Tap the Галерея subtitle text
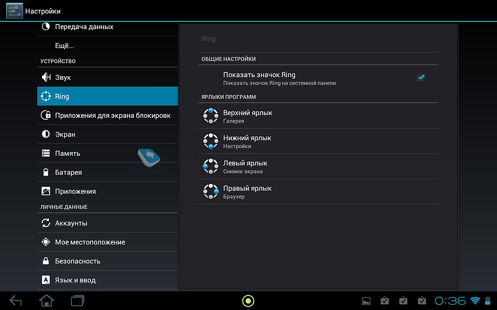The image size is (497, 310). [234, 121]
